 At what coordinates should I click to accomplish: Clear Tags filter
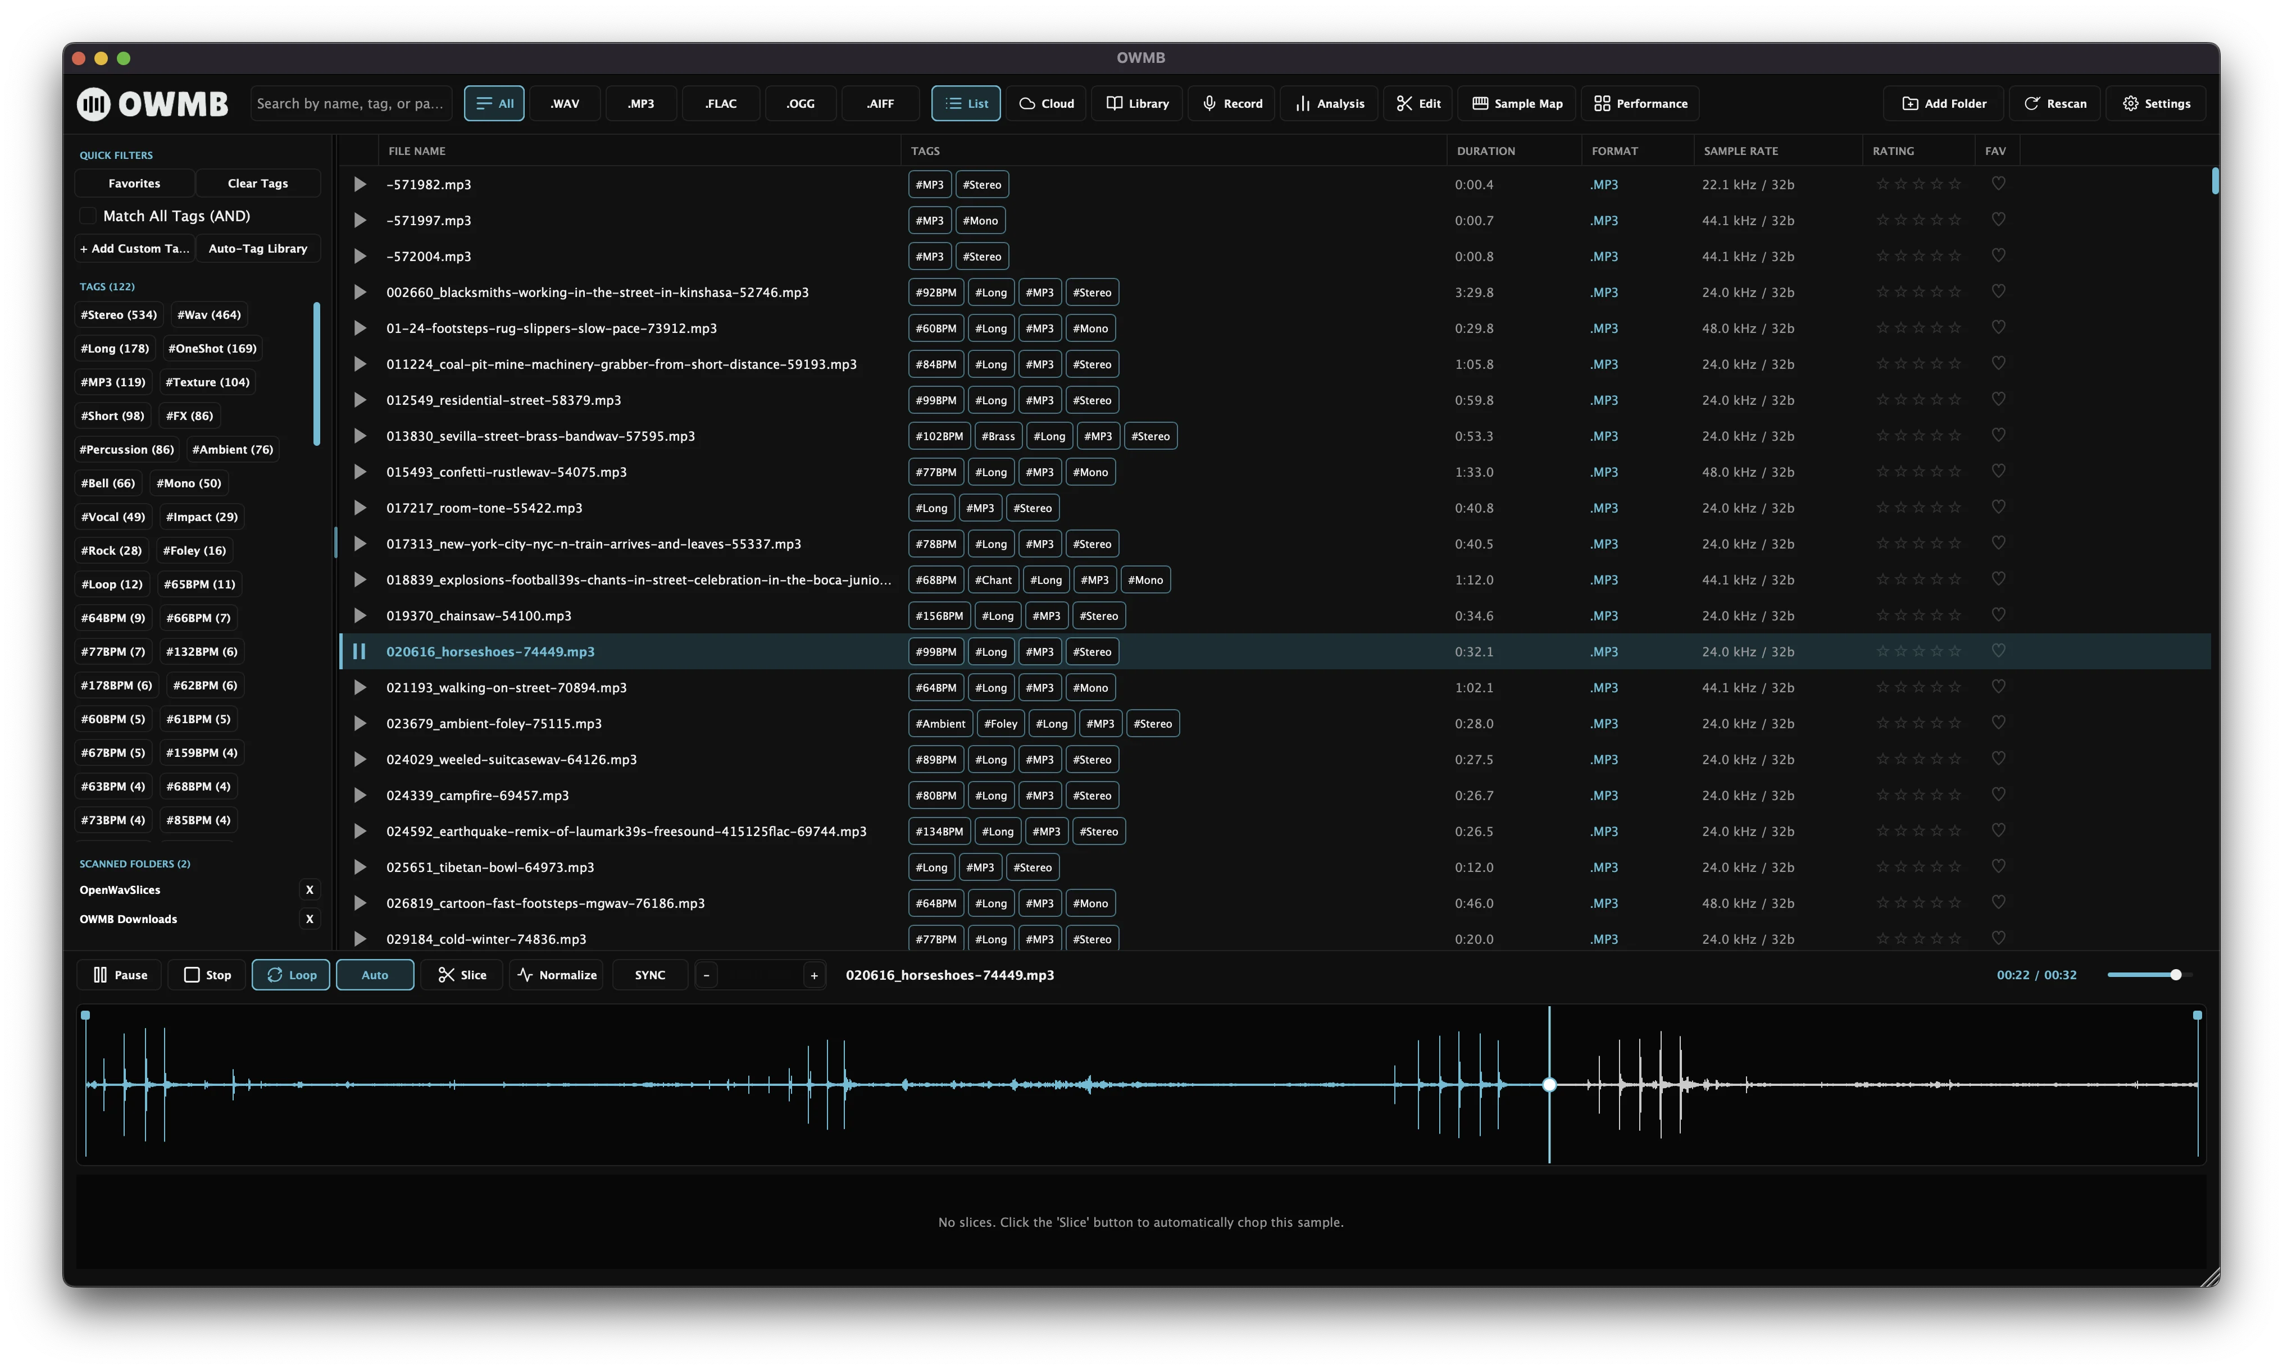pos(258,184)
